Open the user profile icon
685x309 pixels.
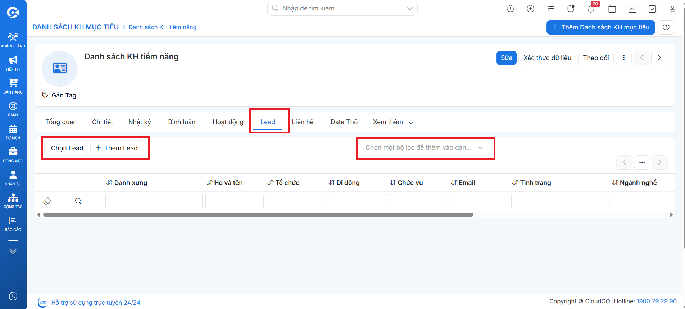(x=672, y=9)
